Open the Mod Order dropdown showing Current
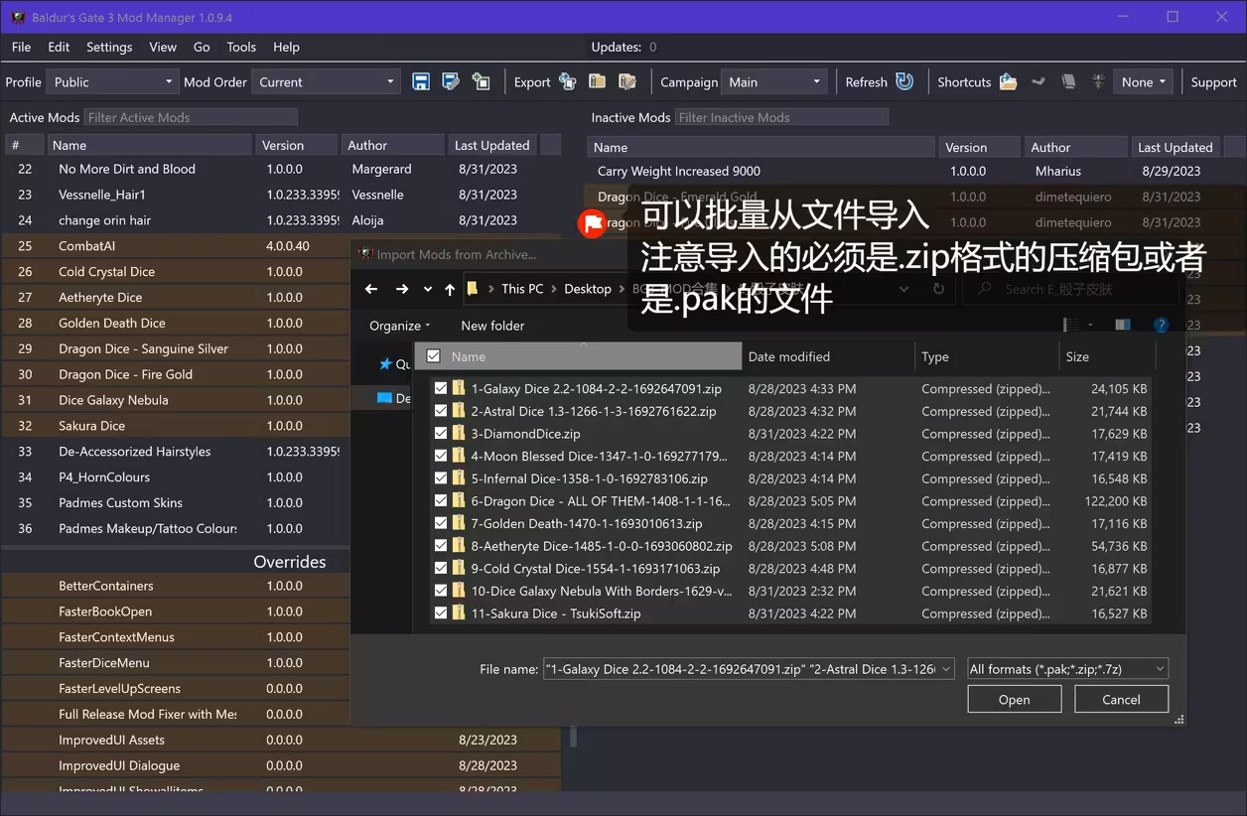 coord(326,81)
